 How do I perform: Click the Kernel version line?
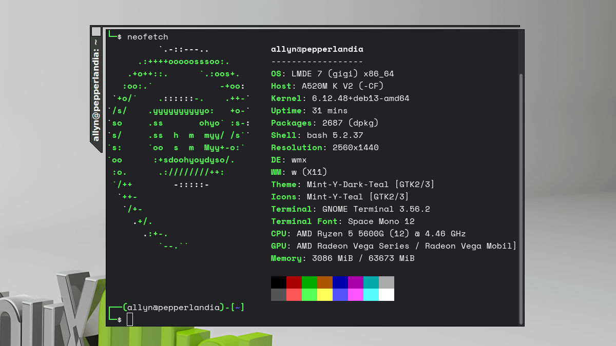point(340,98)
